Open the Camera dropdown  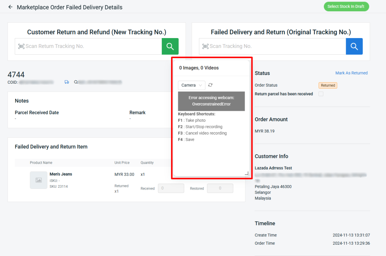[191, 85]
